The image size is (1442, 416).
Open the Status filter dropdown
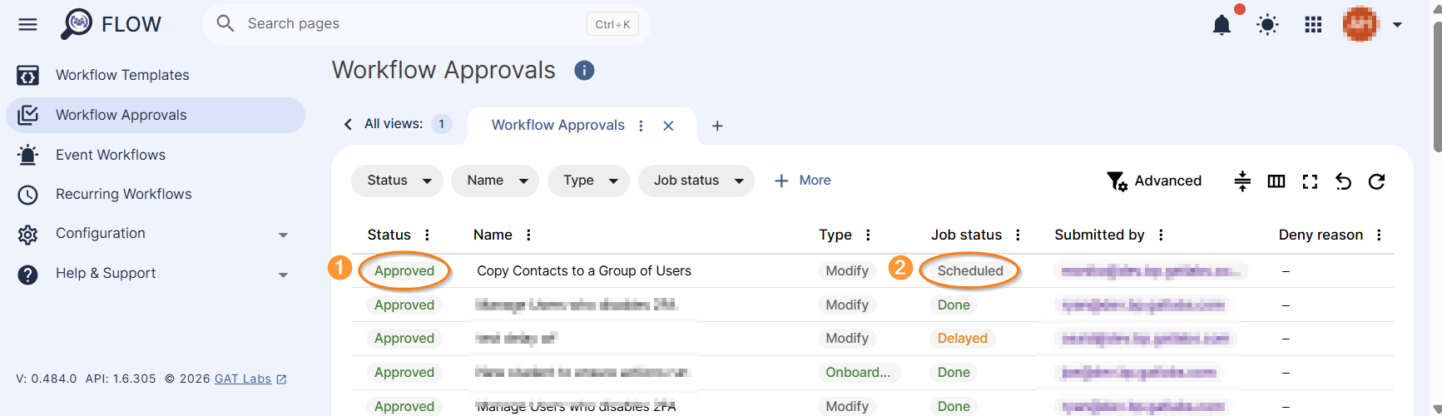coord(396,181)
